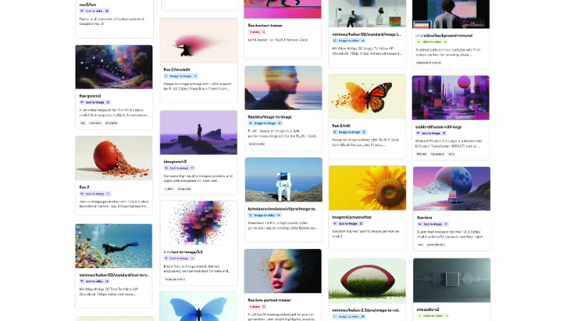Click image-to-image badge under flux-2/lora/edit
570x321 pixels.
[x=181, y=76]
